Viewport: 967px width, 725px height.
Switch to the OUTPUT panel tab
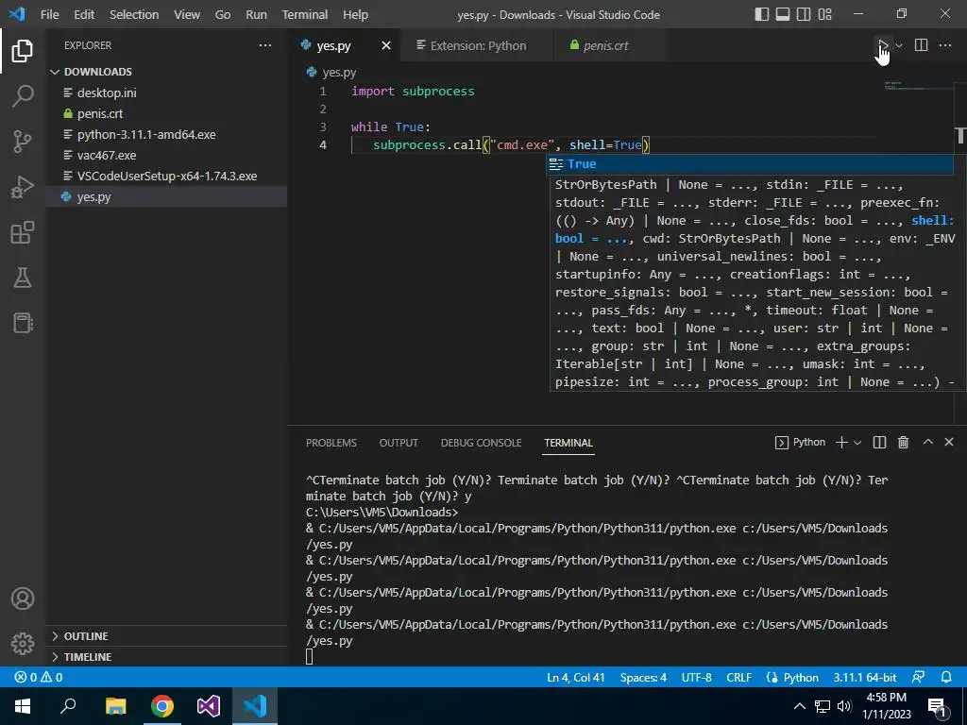399,443
